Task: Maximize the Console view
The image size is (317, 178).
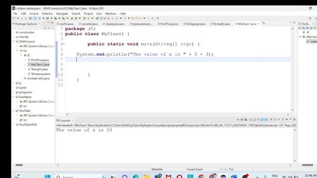Action: pyautogui.click(x=294, y=120)
